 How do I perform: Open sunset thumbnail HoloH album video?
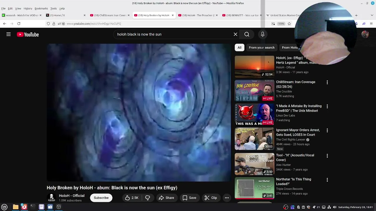254,67
